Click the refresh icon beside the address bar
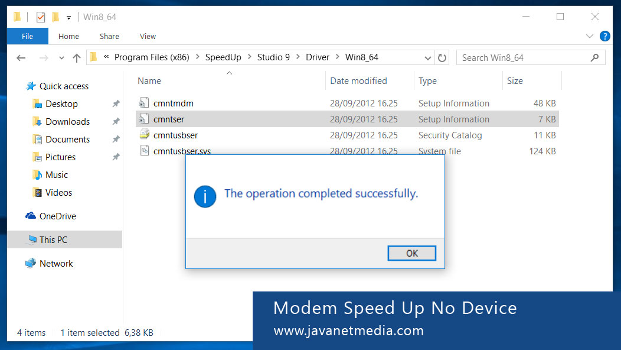The width and height of the screenshot is (621, 350). [x=442, y=57]
